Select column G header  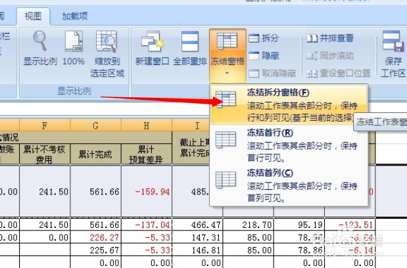click(95, 125)
